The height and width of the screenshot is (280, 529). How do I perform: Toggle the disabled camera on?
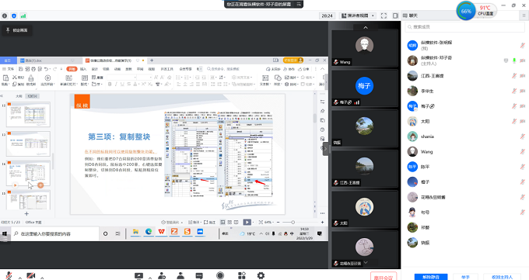31,276
